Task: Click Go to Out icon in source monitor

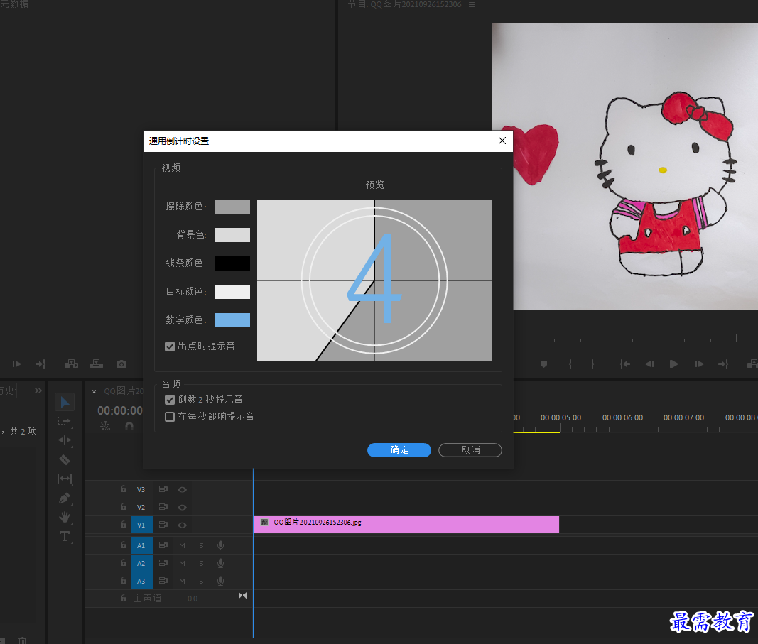Action: point(40,364)
